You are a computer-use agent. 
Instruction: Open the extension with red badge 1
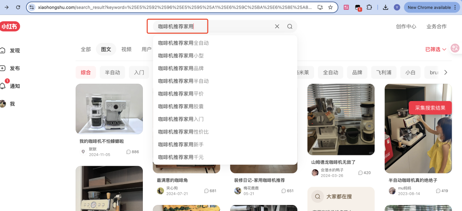pyautogui.click(x=358, y=8)
